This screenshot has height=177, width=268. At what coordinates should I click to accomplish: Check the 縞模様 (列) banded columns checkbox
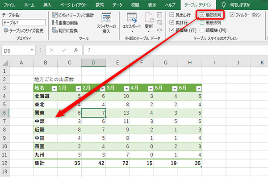202,30
